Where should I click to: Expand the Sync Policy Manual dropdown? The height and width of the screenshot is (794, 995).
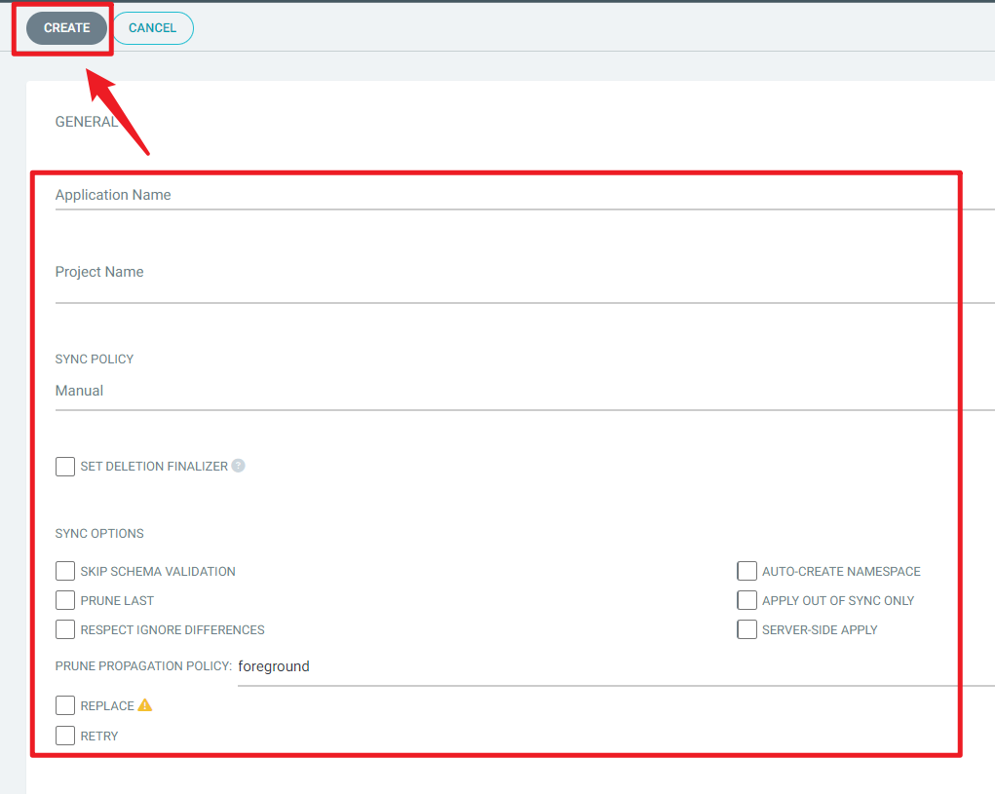(x=524, y=392)
